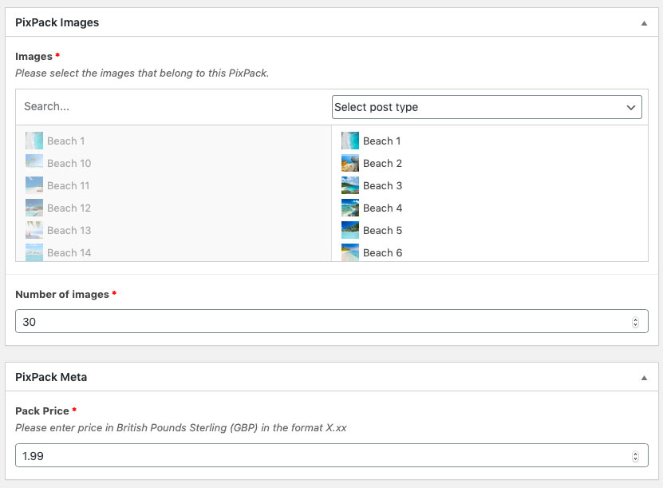Click the Beach 11 thumbnail in available list

coord(34,185)
